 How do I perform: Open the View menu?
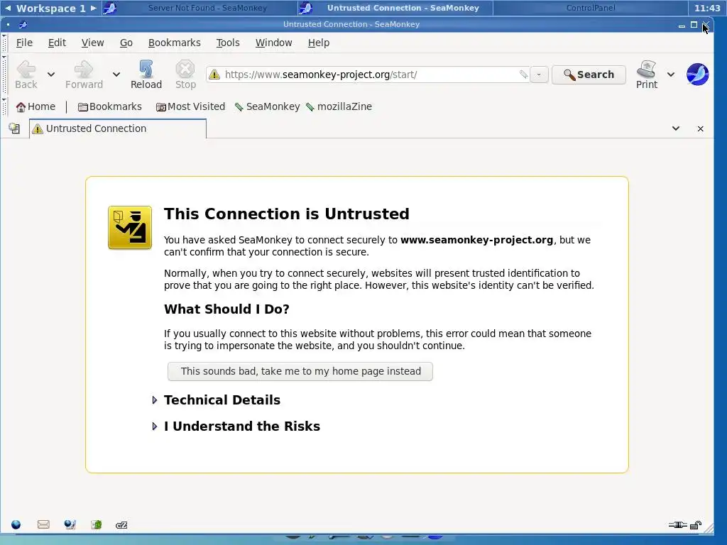point(93,43)
